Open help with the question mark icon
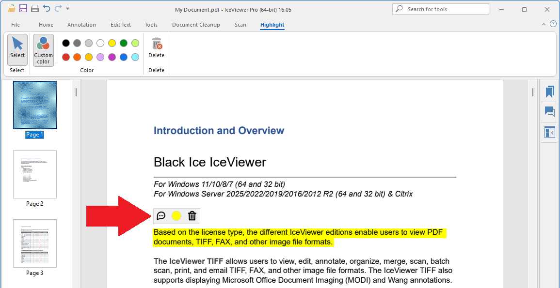The height and width of the screenshot is (288, 560). coord(553,24)
